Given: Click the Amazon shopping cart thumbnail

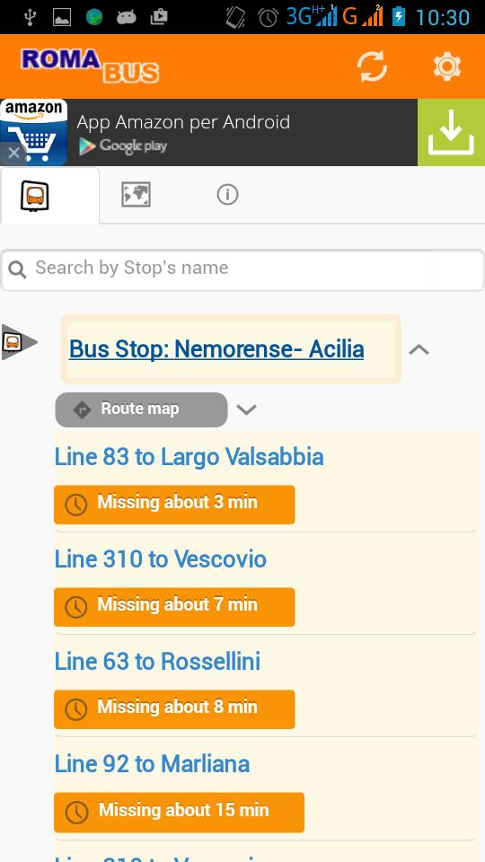Looking at the screenshot, I should point(33,132).
